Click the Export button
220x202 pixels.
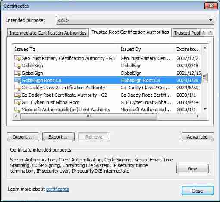click(x=58, y=137)
